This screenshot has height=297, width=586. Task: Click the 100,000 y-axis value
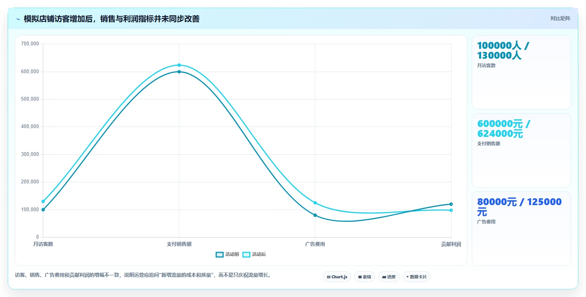(30, 210)
